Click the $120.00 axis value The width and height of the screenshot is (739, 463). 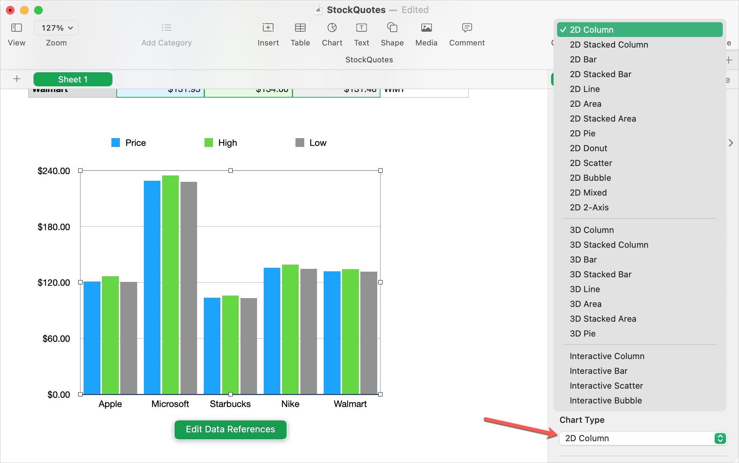click(54, 283)
